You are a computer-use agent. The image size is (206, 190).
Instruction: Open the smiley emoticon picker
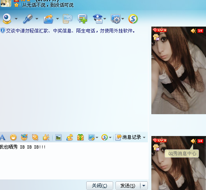(13, 137)
